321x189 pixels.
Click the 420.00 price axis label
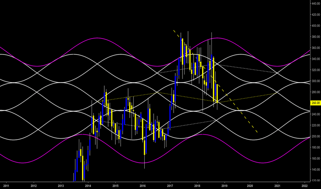coord(316,14)
